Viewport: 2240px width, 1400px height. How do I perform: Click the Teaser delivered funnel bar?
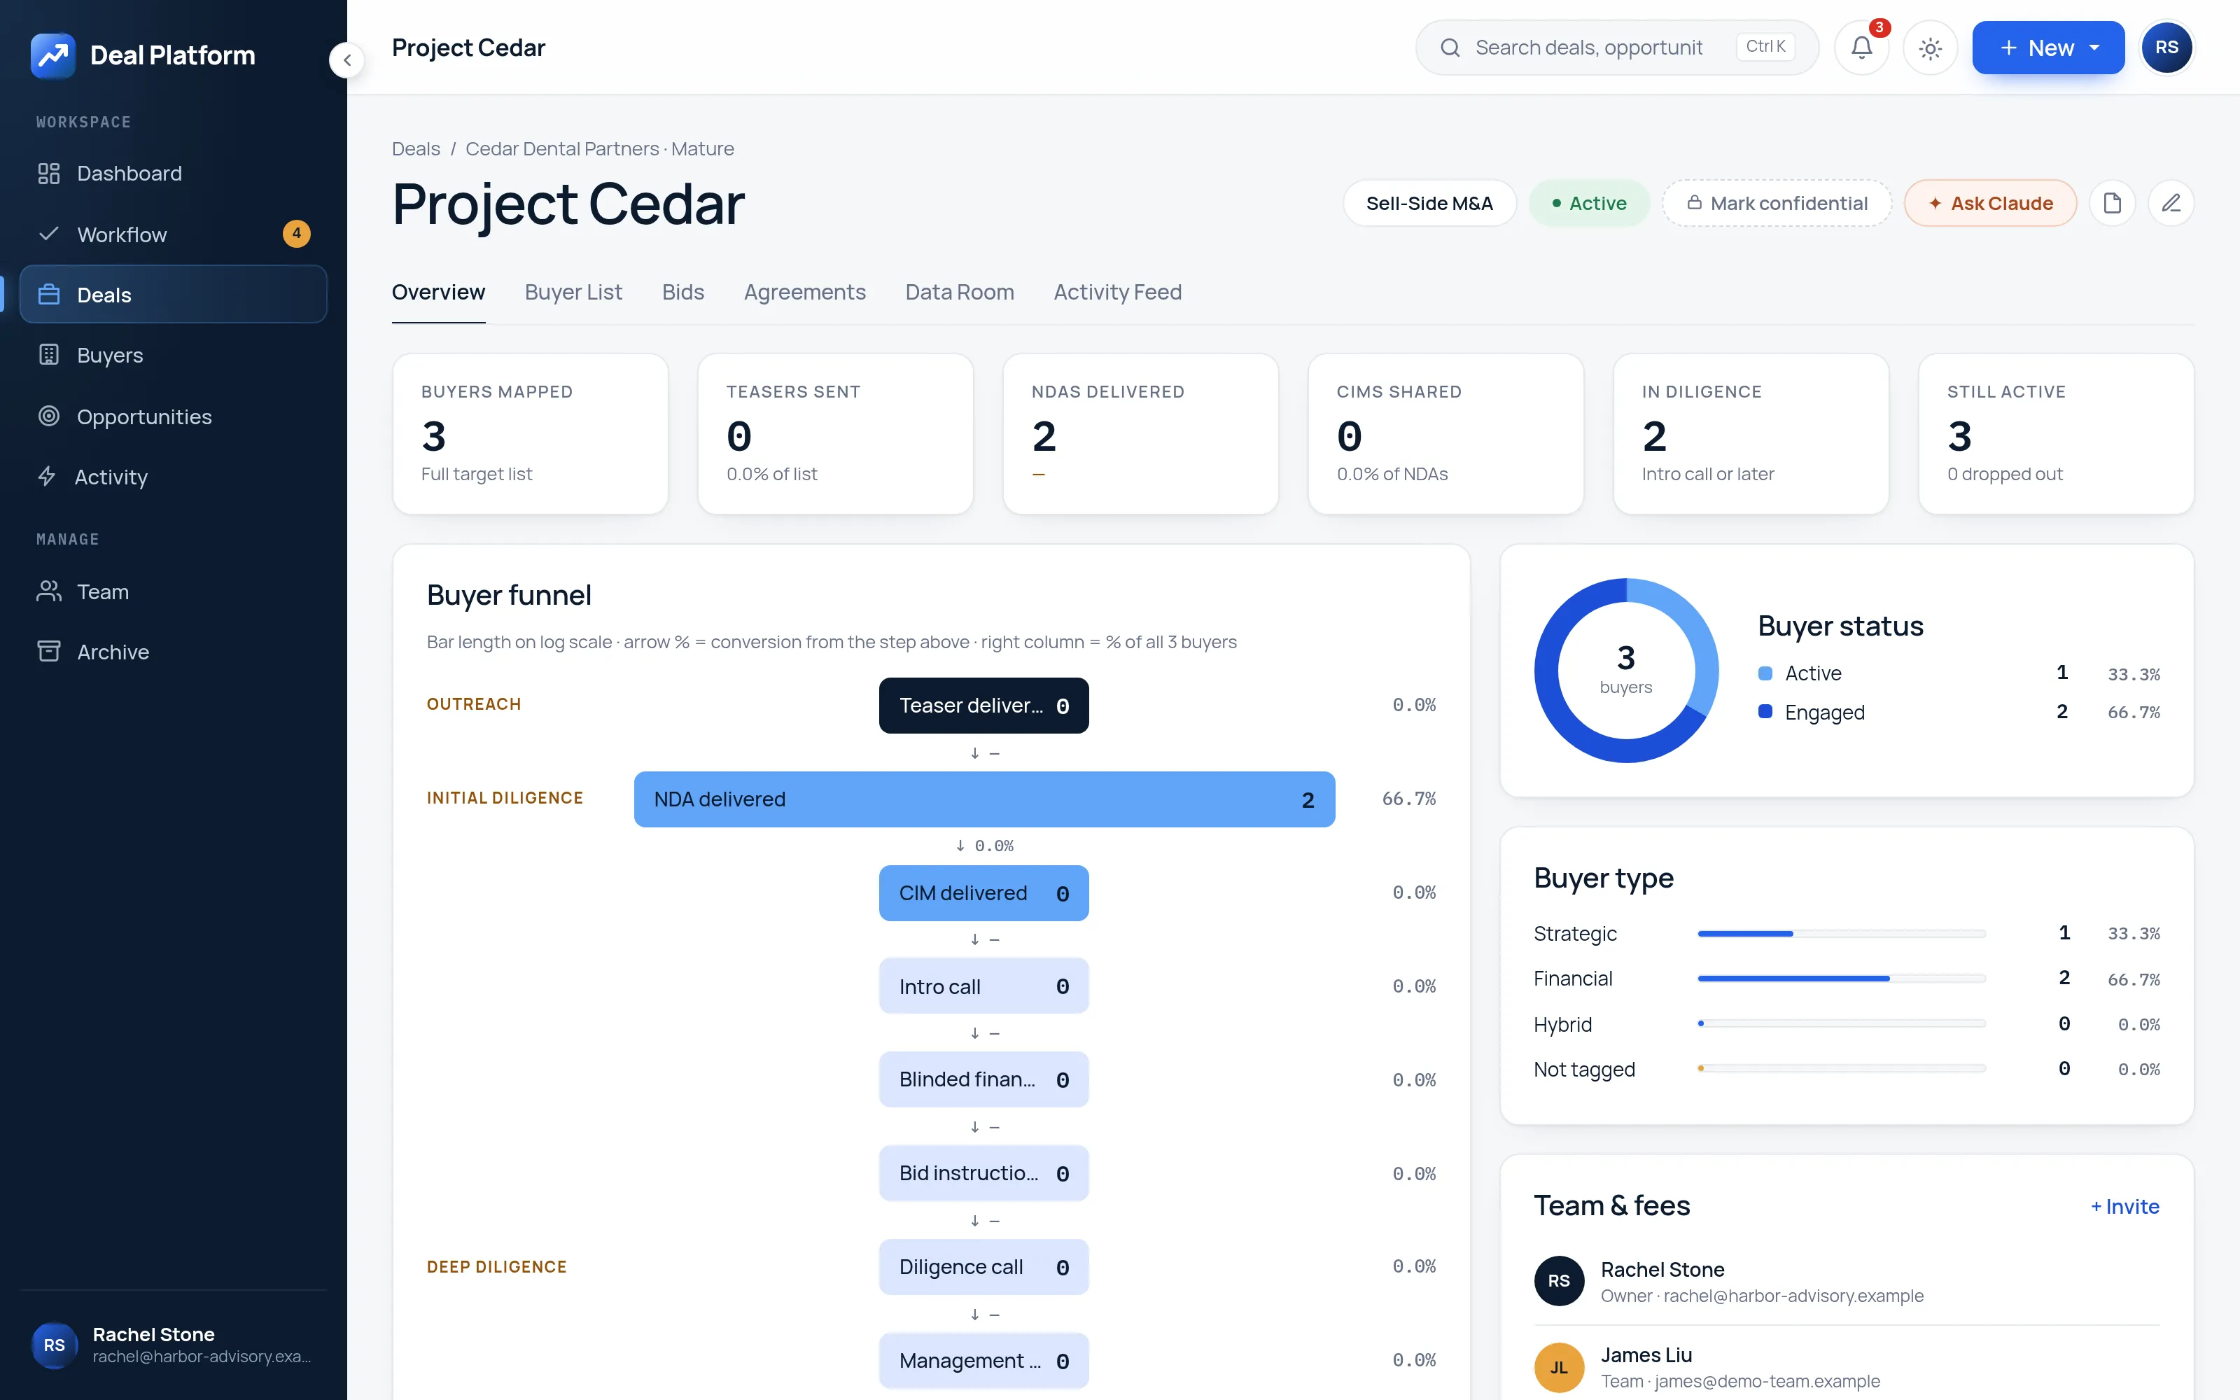coord(984,706)
